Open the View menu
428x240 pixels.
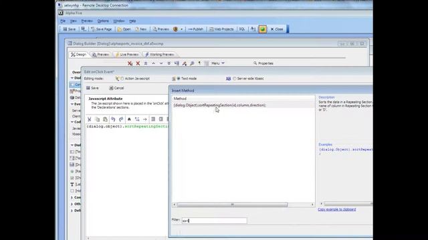tap(73, 21)
